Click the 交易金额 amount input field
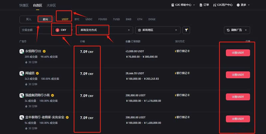This screenshot has width=266, height=134. pos(35,30)
